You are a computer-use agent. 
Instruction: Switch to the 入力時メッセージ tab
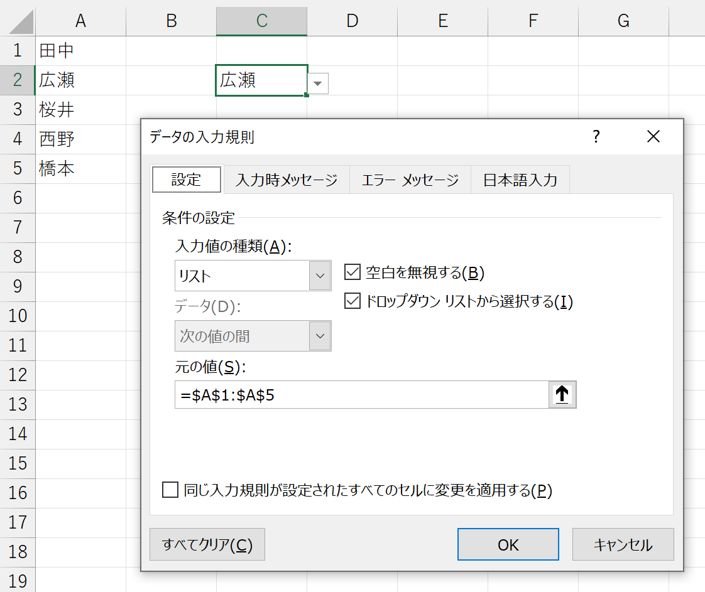pyautogui.click(x=287, y=180)
